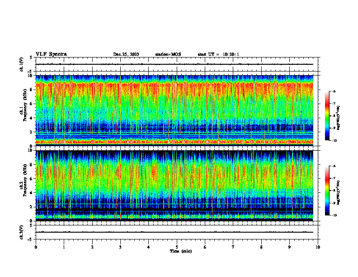358x277 pixels.
Task: Click inside the ch.1 spectrogram panel
Action: (x=174, y=110)
